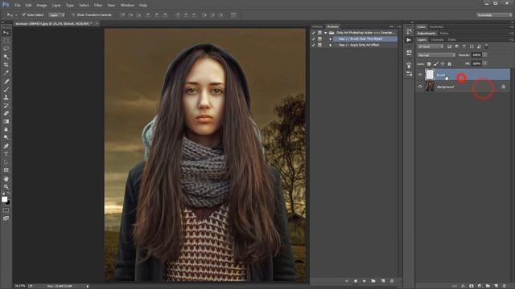515x289 pixels.
Task: Toggle lock transparent pixels in the Layers panel
Action: pyautogui.click(x=429, y=63)
